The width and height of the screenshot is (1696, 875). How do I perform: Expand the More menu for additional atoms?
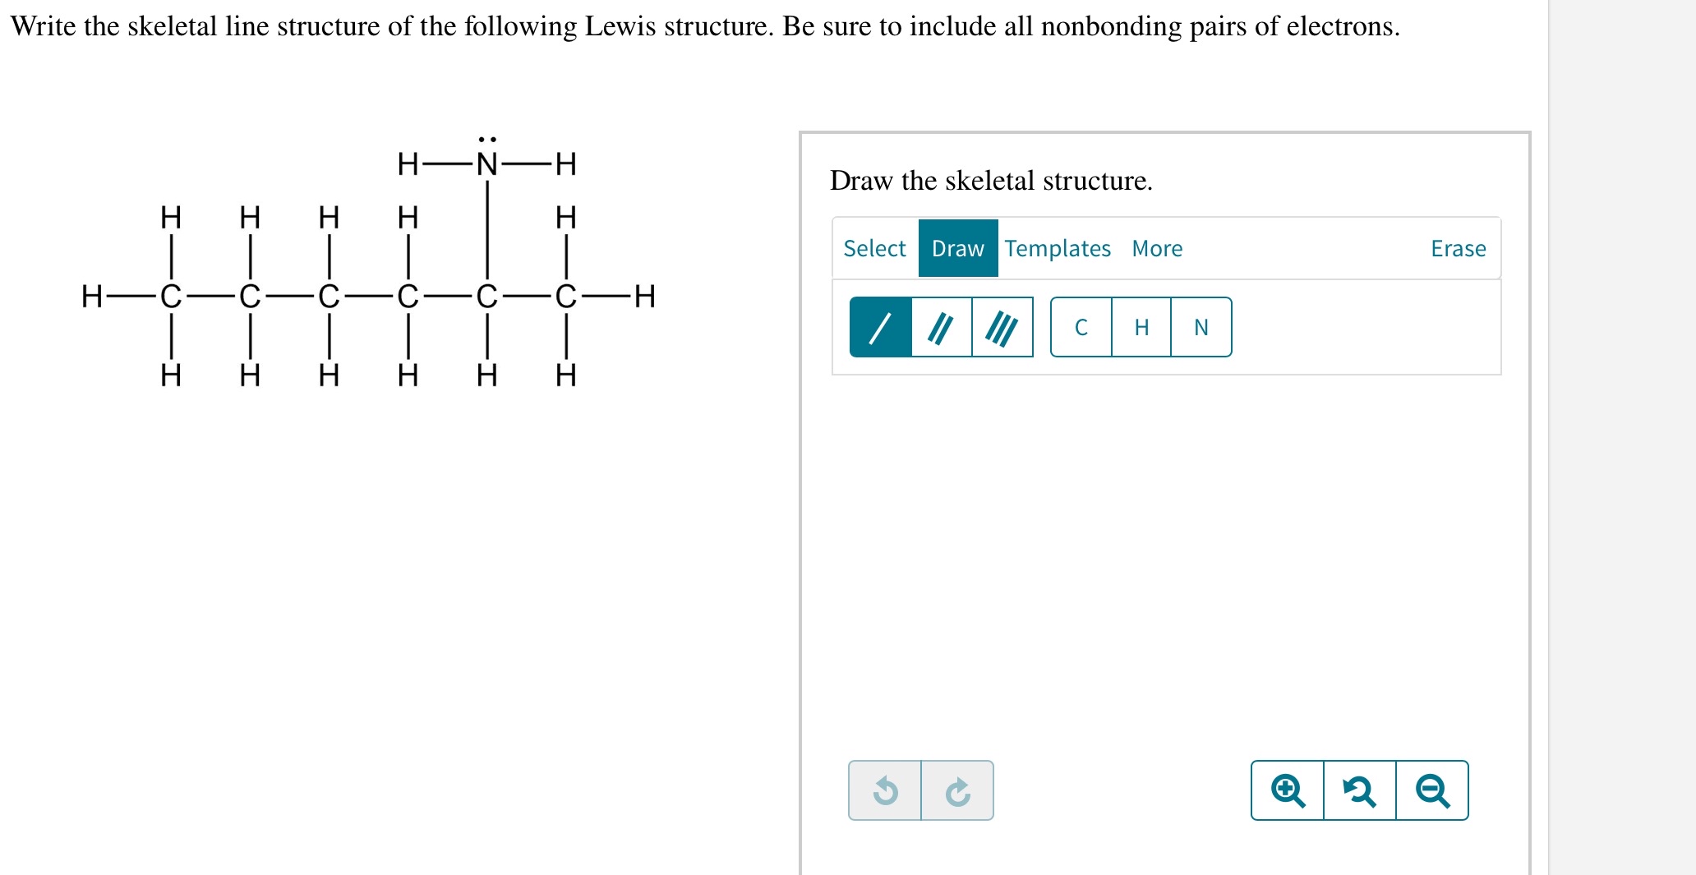[1157, 249]
